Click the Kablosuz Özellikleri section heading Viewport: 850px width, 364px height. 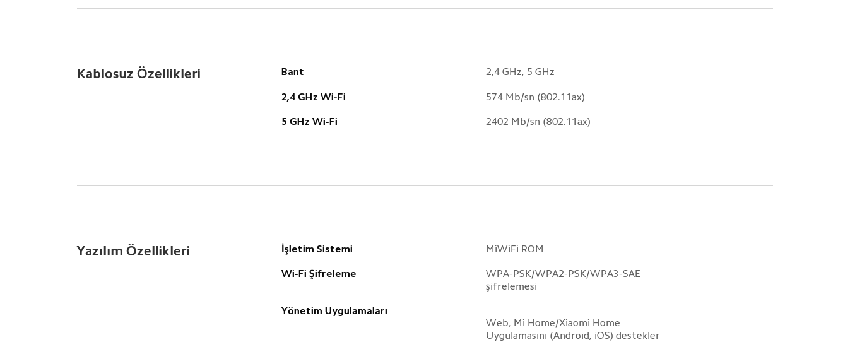(x=139, y=74)
